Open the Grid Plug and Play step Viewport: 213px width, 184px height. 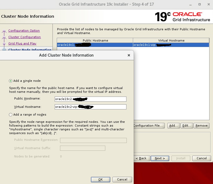click(22, 43)
